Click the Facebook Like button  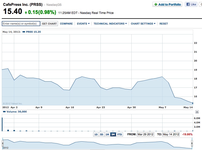click(191, 4)
